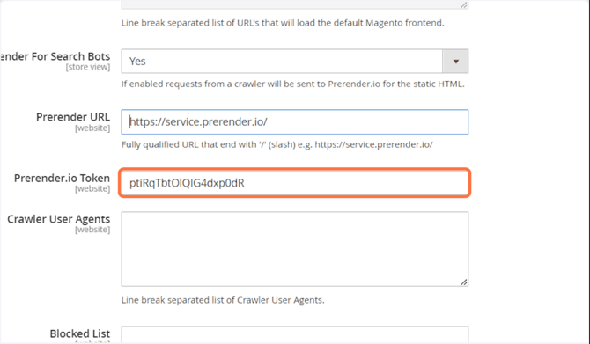
Task: Click the '[store view]' scope text
Action: (x=88, y=67)
